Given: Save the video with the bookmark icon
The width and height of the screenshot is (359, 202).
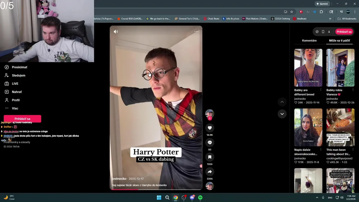Looking at the screenshot, I should 210,157.
